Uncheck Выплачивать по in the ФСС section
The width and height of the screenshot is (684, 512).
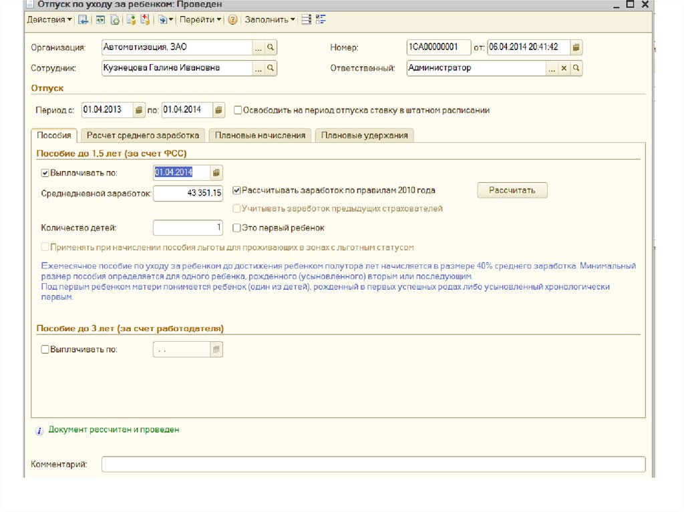coord(45,173)
